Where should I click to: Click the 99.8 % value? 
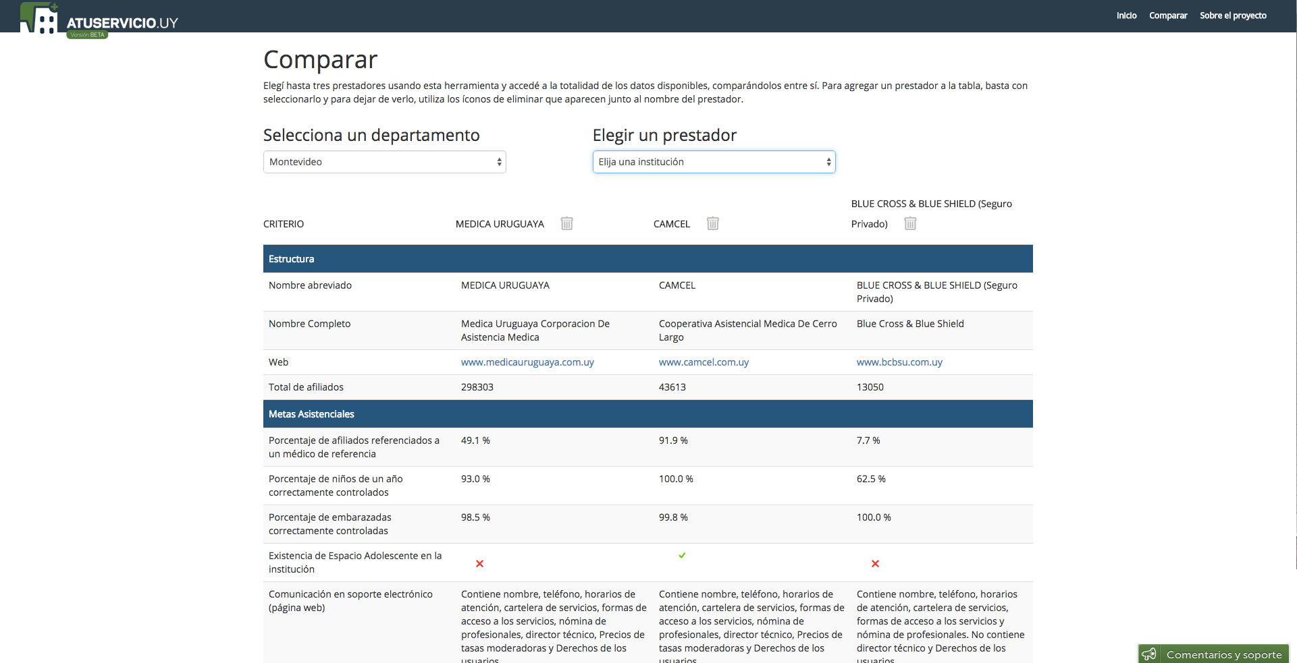(673, 517)
